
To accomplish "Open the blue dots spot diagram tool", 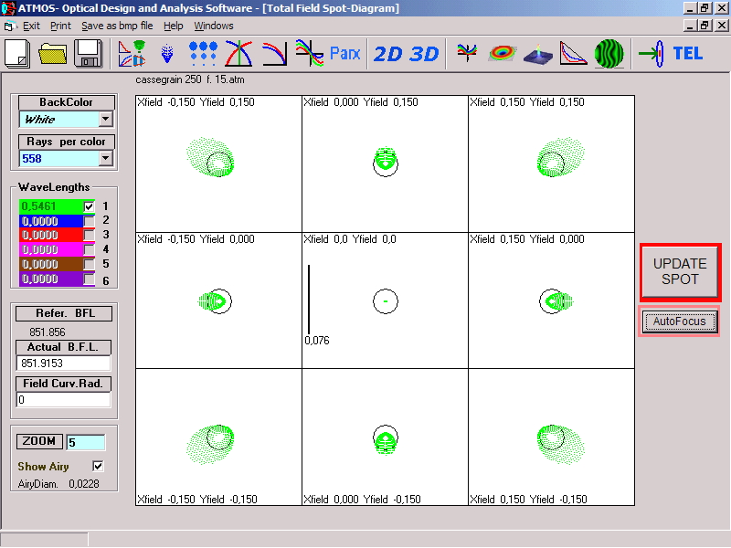I will click(202, 54).
